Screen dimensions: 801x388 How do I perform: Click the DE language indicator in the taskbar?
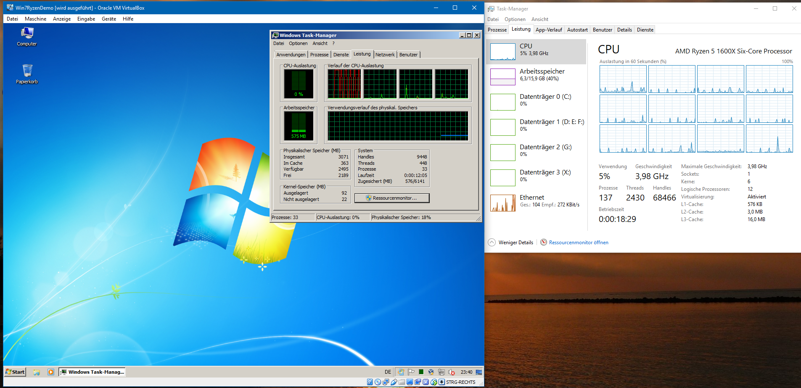388,372
